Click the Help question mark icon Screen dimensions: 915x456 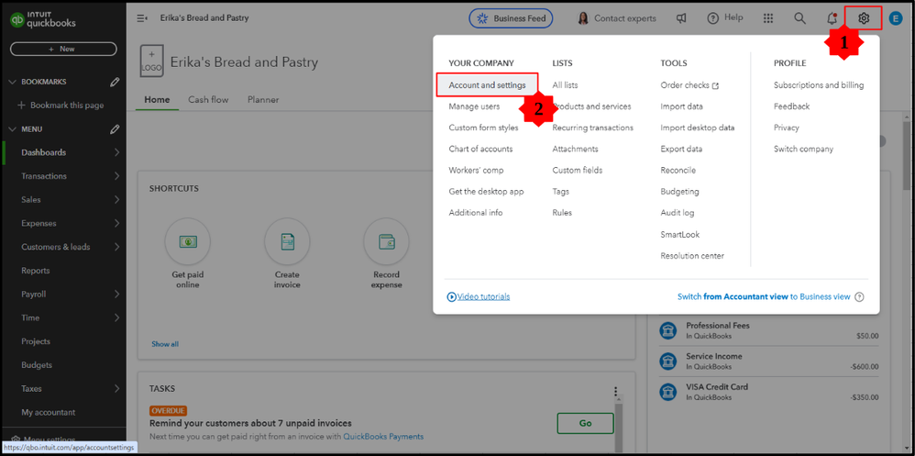[x=712, y=18]
